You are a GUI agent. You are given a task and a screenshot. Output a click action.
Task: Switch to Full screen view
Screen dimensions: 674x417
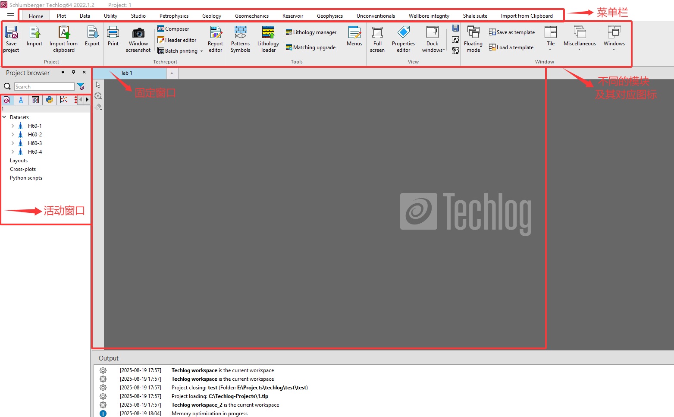377,39
